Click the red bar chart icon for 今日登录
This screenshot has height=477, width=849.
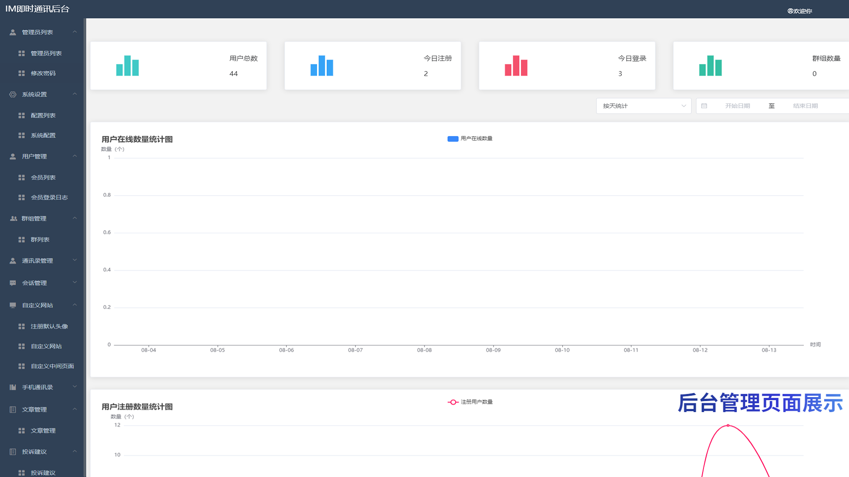pos(516,66)
